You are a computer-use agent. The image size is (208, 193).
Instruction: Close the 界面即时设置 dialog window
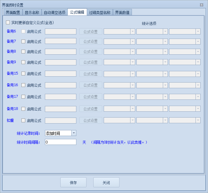click(201, 5)
